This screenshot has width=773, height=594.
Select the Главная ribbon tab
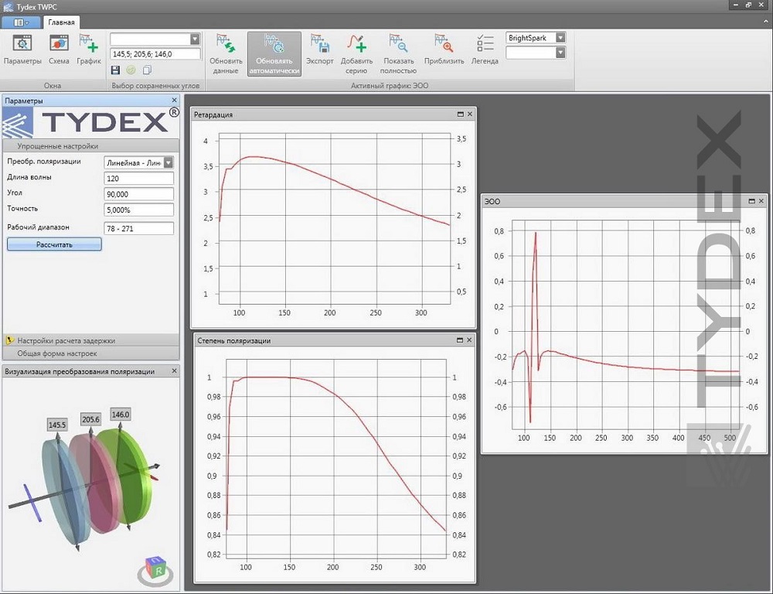tap(61, 22)
